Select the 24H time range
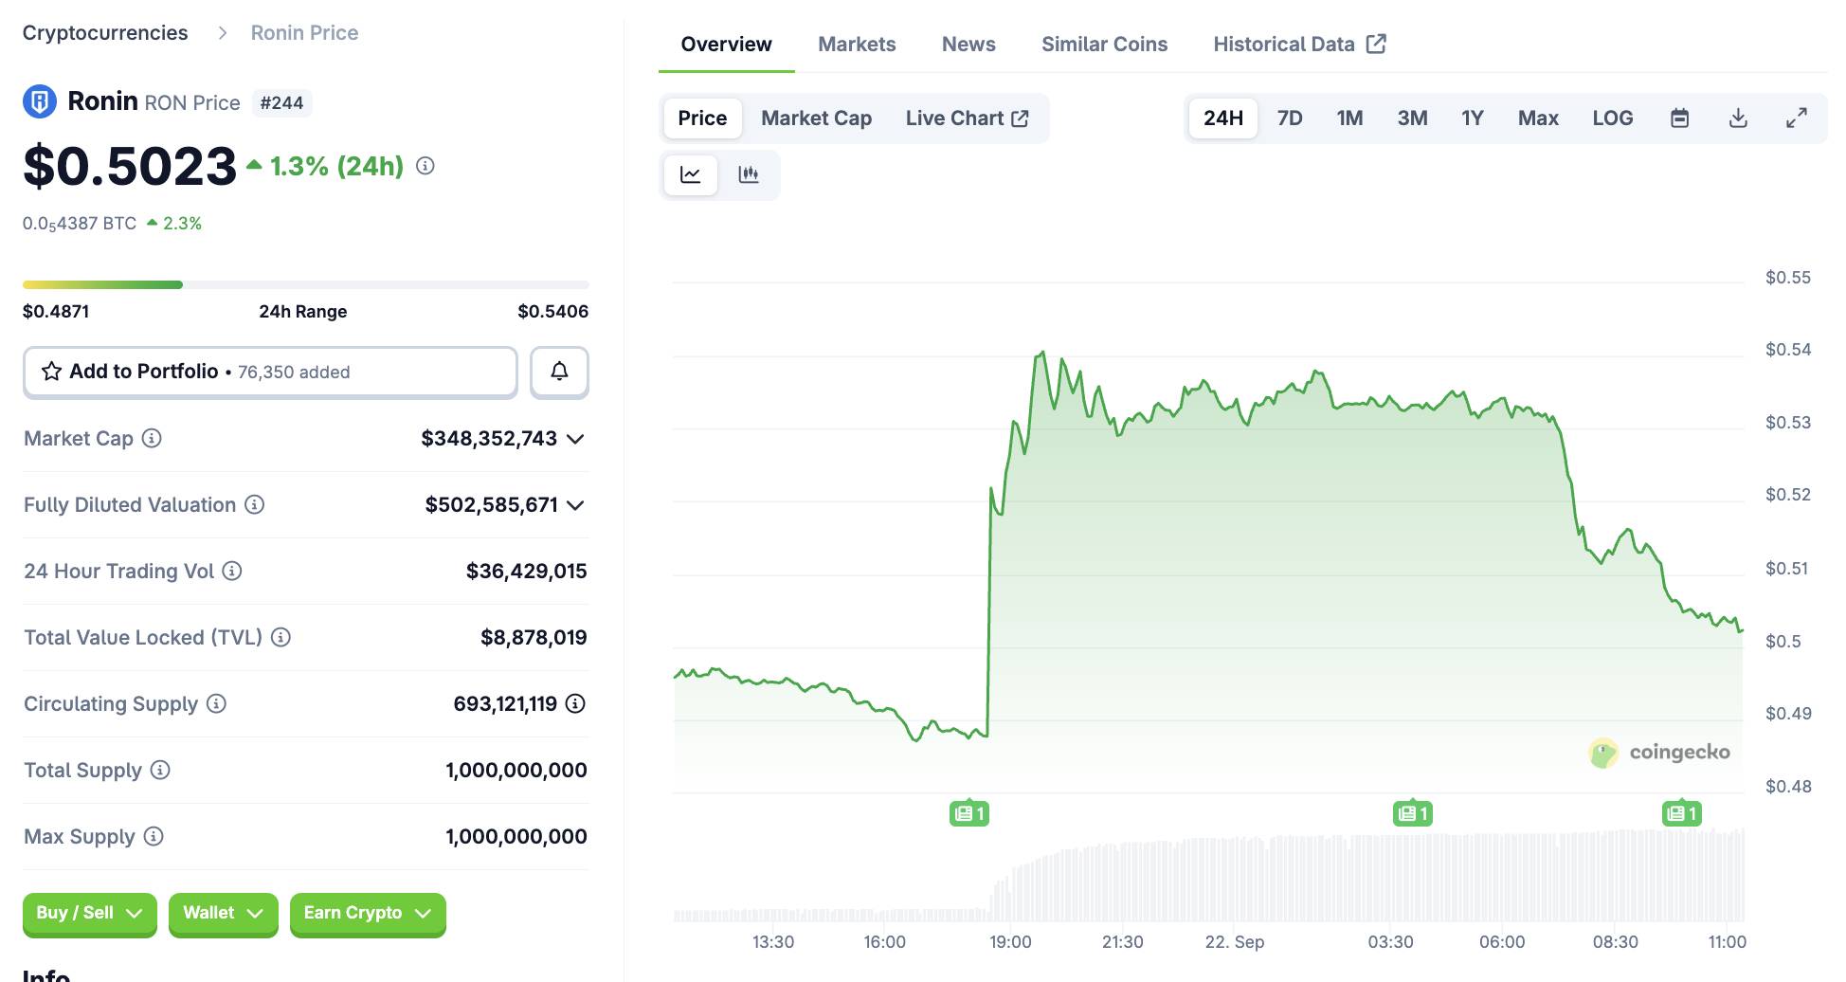The width and height of the screenshot is (1846, 982). point(1223,118)
